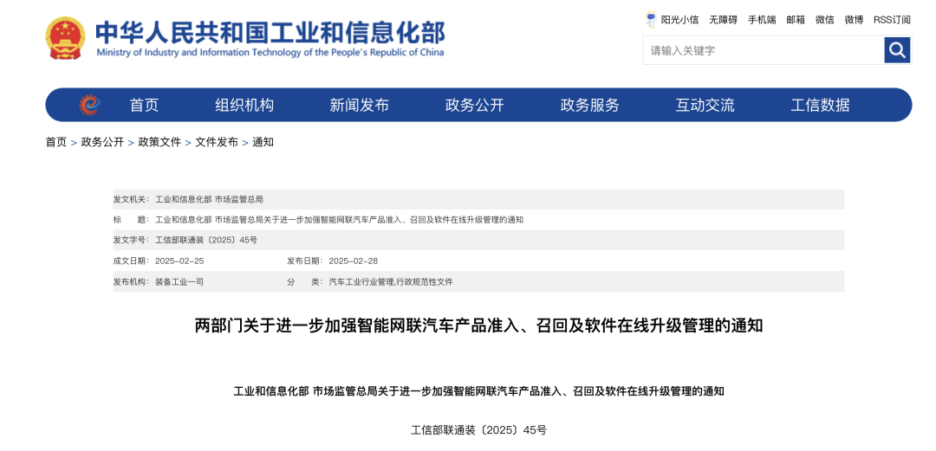Click the 微信 link in header
This screenshot has height=451, width=936.
[x=825, y=20]
